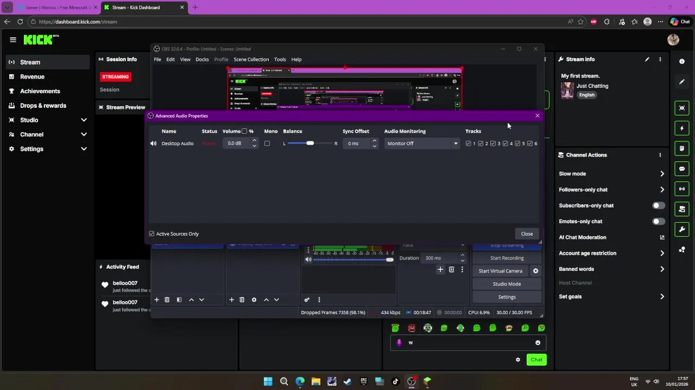The image size is (695, 390).
Task: Enable Mono for Desktop Audio
Action: click(267, 144)
